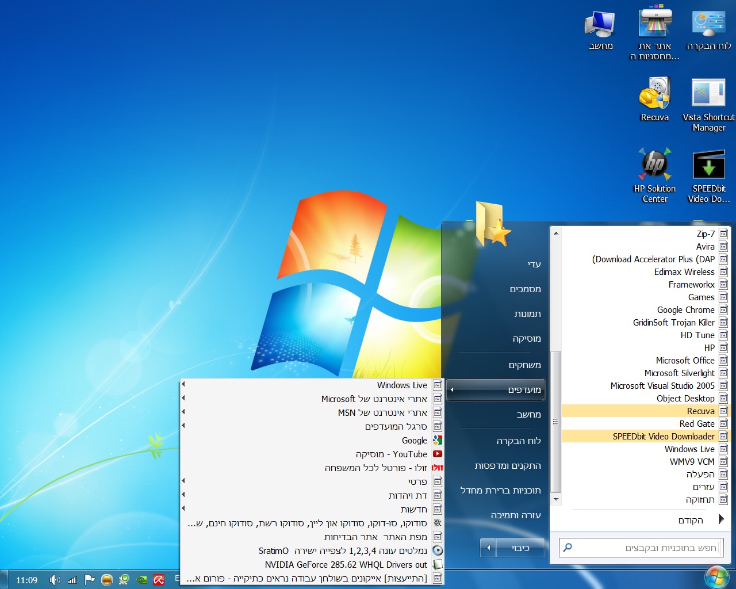This screenshot has height=589, width=736.
Task: Open the NVIDIA tray icon
Action: click(141, 580)
